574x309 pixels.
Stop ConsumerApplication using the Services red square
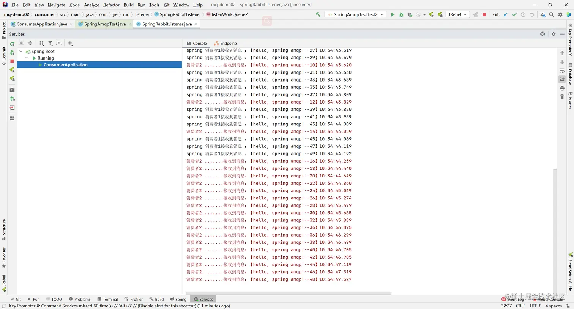click(12, 61)
